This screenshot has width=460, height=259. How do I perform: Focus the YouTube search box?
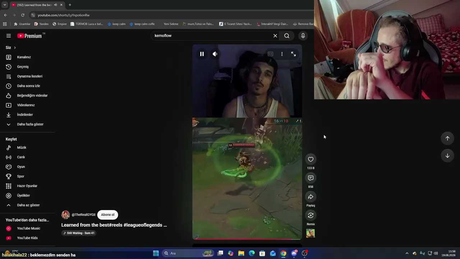[212, 36]
